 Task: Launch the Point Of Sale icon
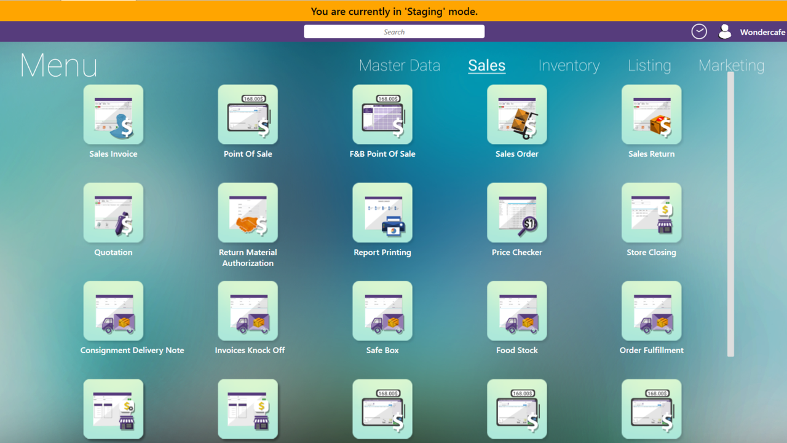coord(248,115)
